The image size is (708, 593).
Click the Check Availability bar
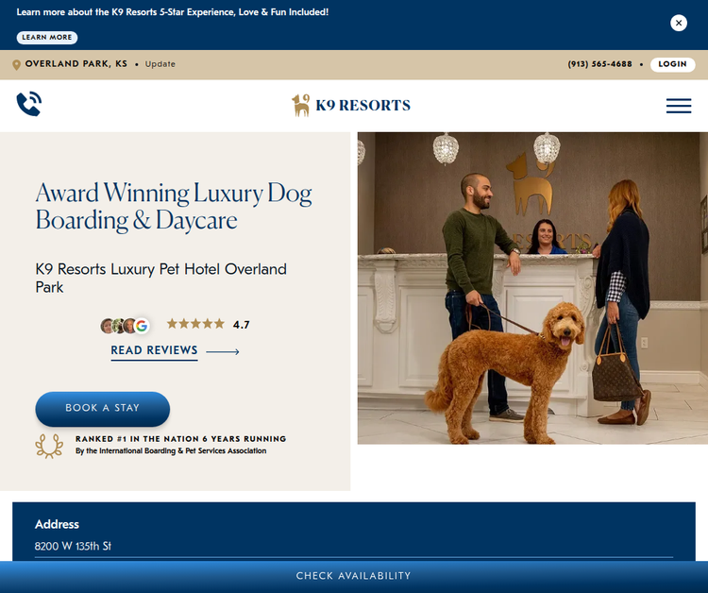click(354, 576)
